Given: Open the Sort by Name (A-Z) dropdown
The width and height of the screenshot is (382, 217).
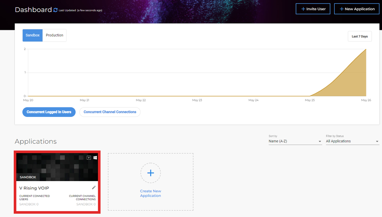Looking at the screenshot, I should (295, 141).
